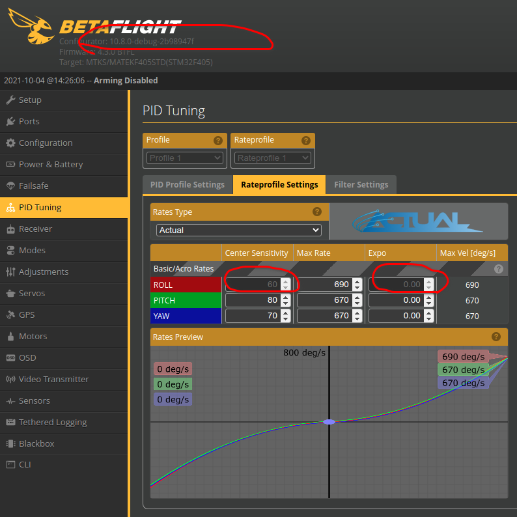Image resolution: width=517 pixels, height=517 pixels.
Task: Click the blue YAW axis label
Action: pyautogui.click(x=186, y=316)
